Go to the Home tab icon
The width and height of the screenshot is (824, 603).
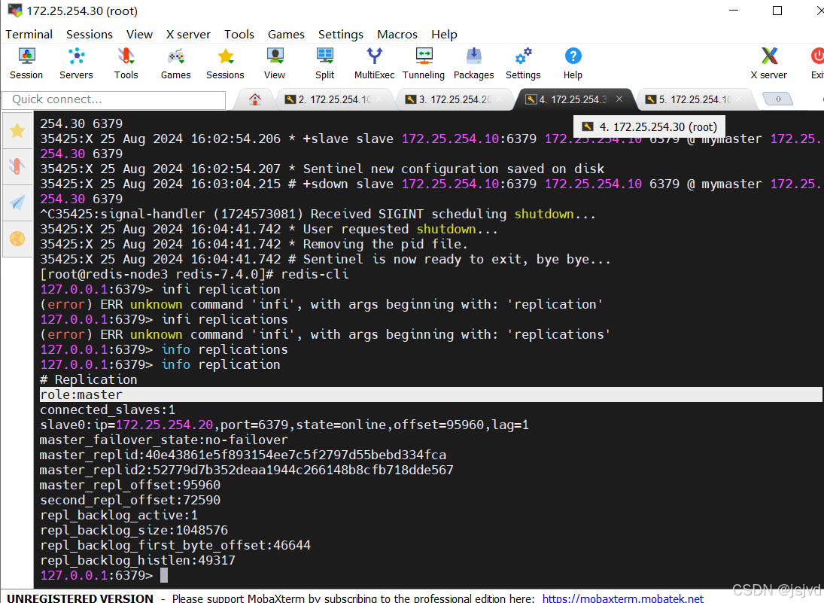[255, 99]
